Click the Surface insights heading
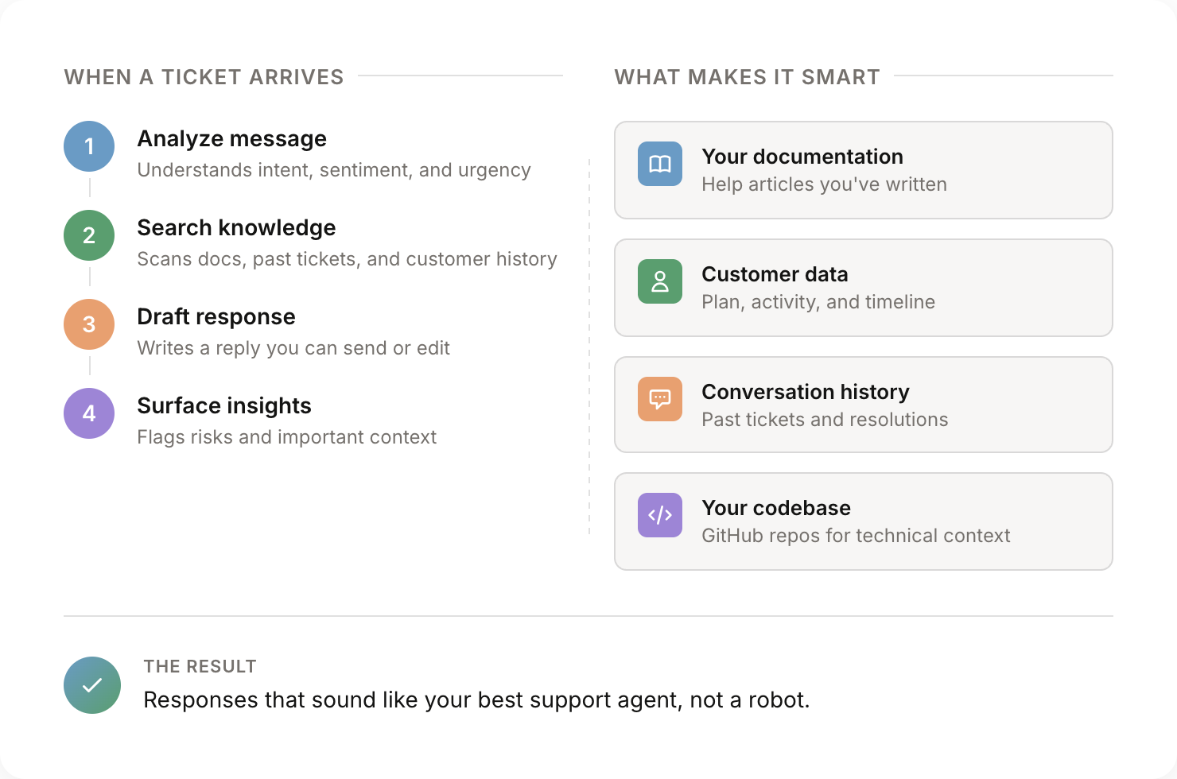Viewport: 1177px width, 779px height. tap(223, 406)
